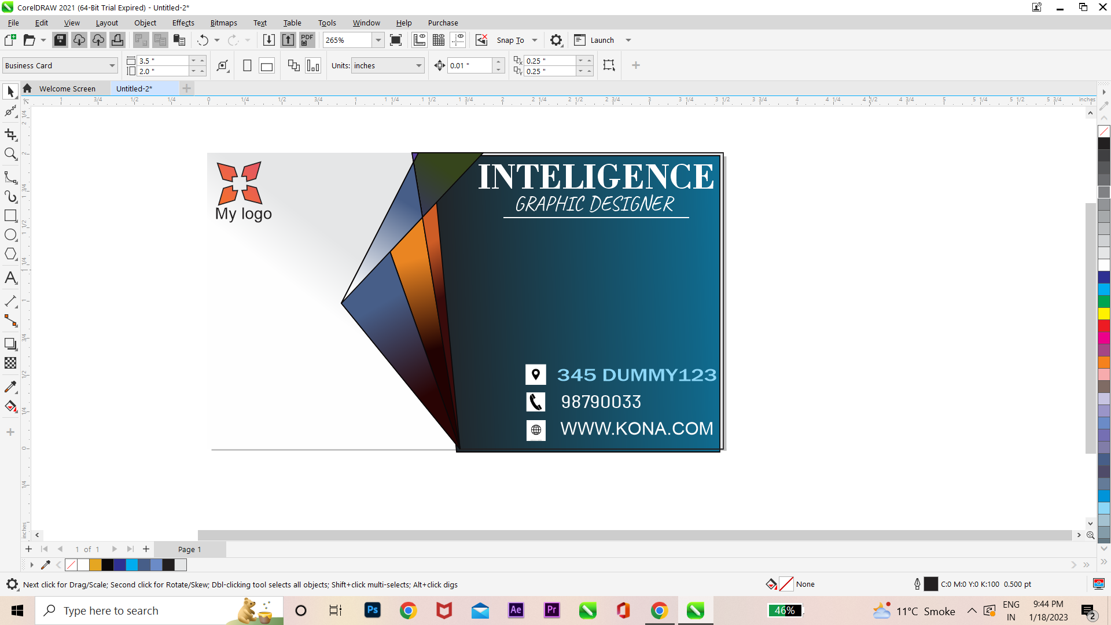The image size is (1111, 625).
Task: Pick the red swatch in color palette
Action: pos(1104,326)
